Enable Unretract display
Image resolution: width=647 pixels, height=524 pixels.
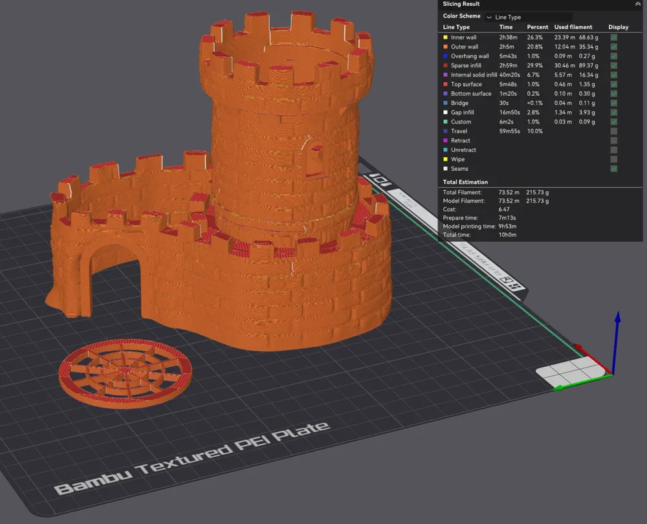(x=613, y=149)
